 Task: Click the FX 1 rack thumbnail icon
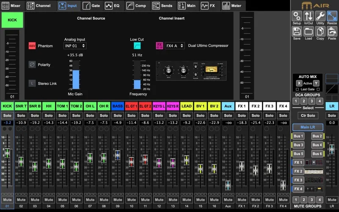pos(314,162)
